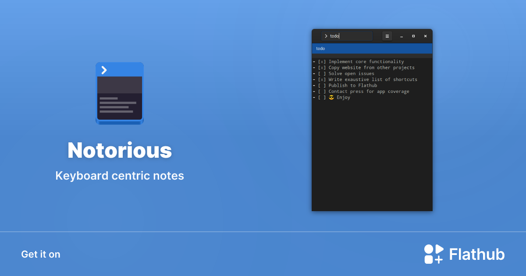Check the 'Publish to Flathub' checkbox
526x276 pixels.
[x=322, y=85]
